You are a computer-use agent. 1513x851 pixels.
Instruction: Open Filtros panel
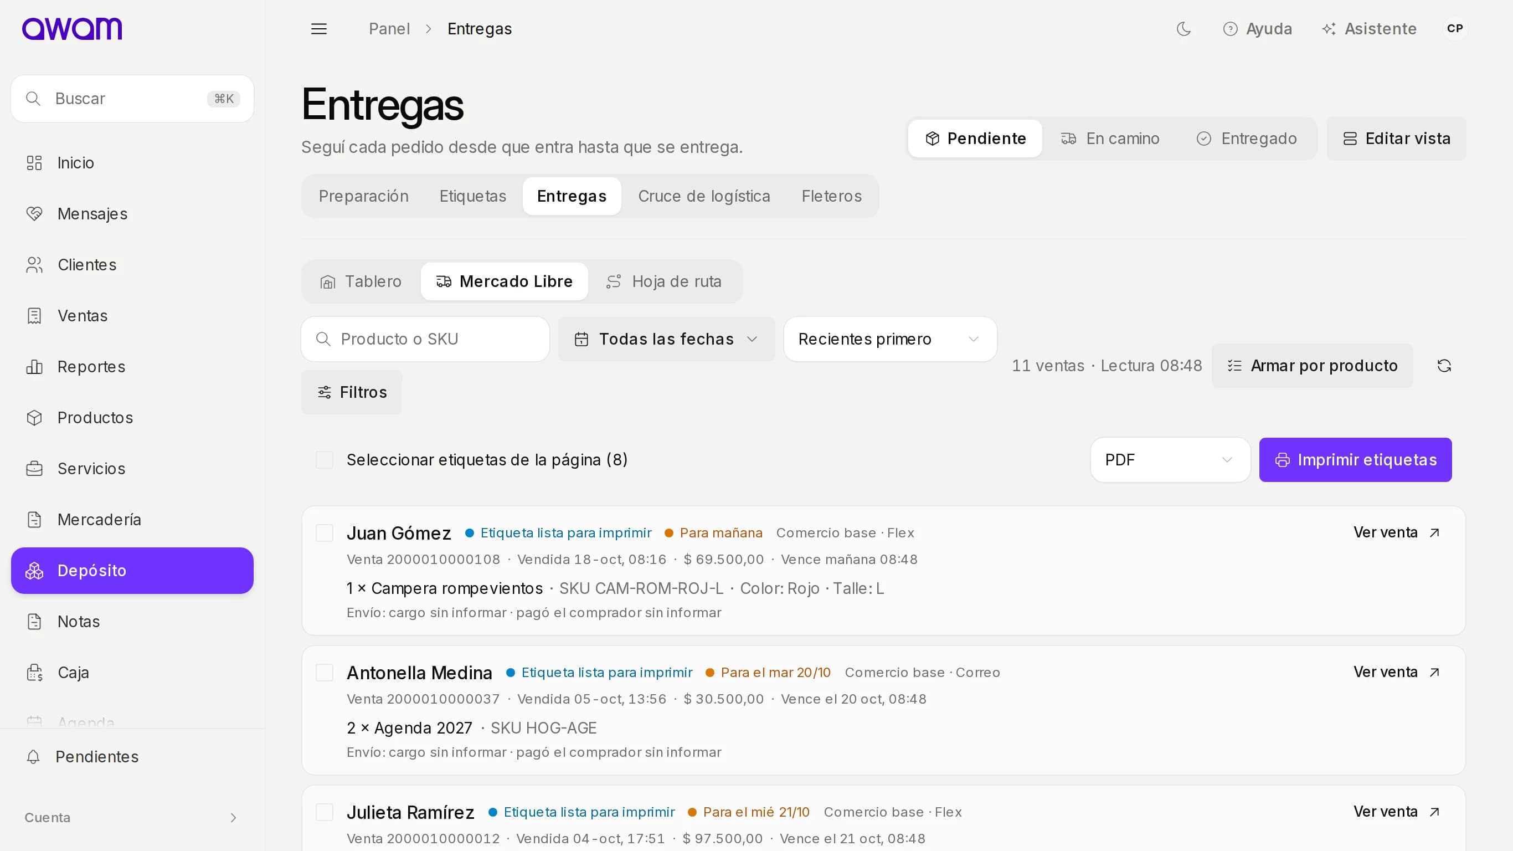(352, 392)
